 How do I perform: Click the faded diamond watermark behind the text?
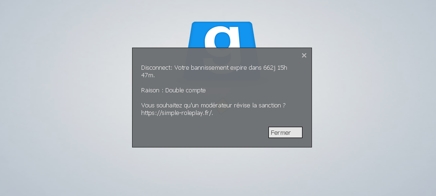[222, 105]
